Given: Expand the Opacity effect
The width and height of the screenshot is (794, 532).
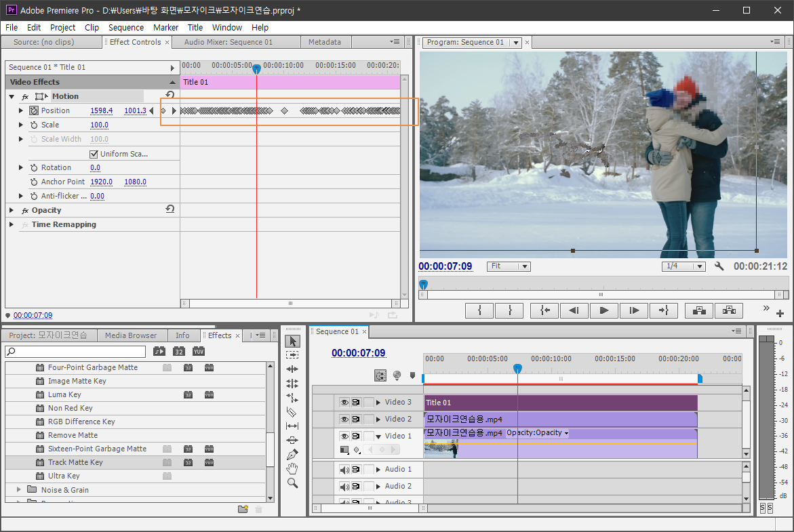Looking at the screenshot, I should (x=12, y=210).
